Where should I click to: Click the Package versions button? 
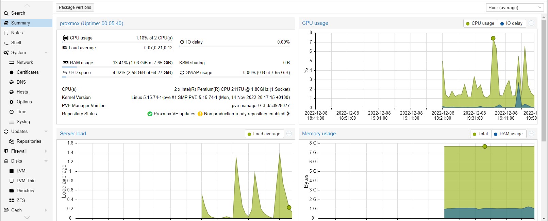point(75,7)
